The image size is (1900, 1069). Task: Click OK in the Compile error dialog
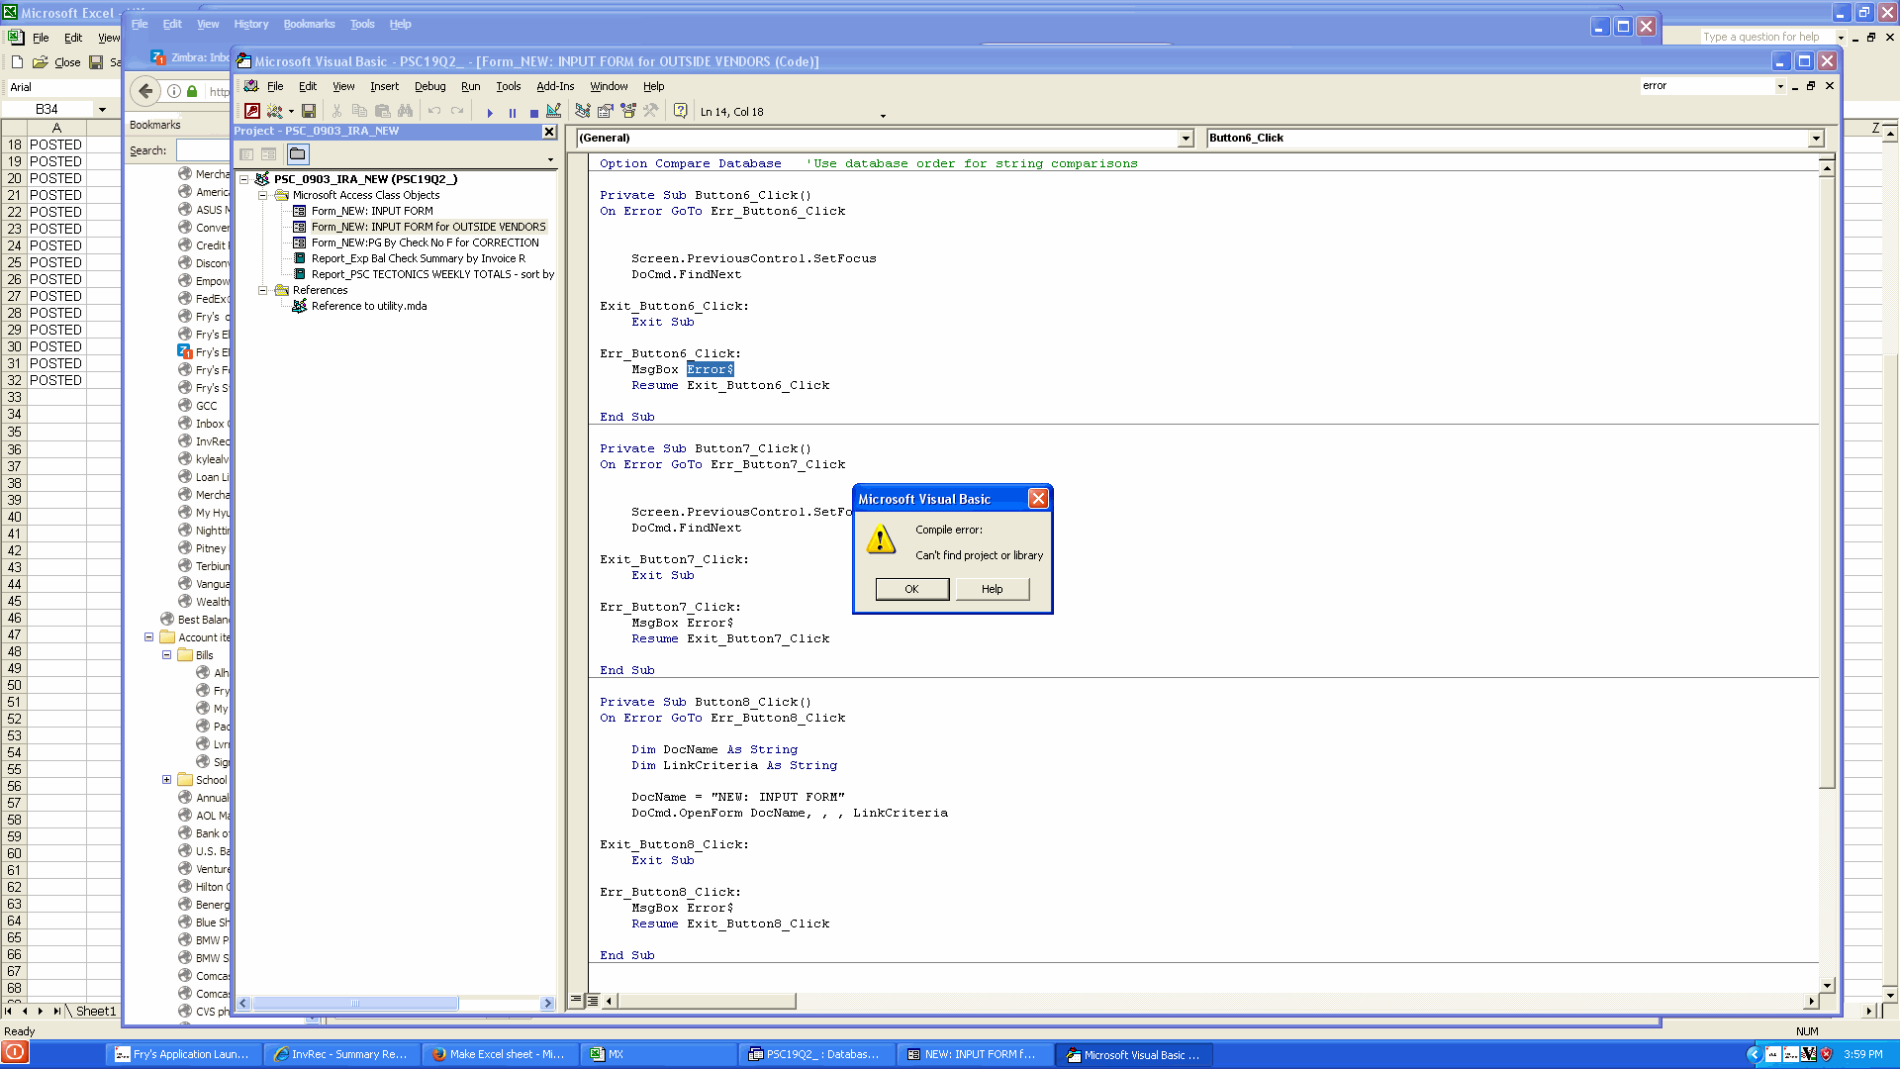[911, 589]
